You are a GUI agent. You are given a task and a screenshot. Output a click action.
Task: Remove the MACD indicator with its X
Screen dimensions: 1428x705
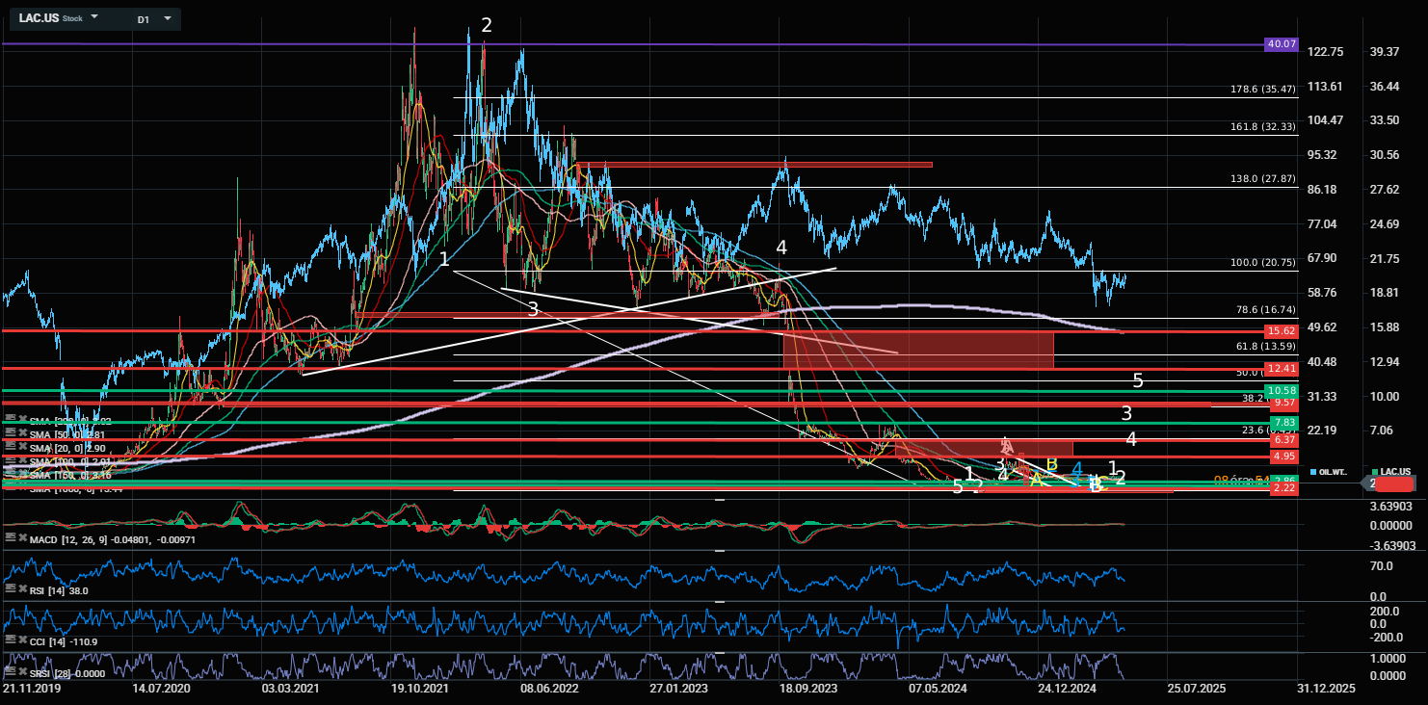[x=22, y=537]
